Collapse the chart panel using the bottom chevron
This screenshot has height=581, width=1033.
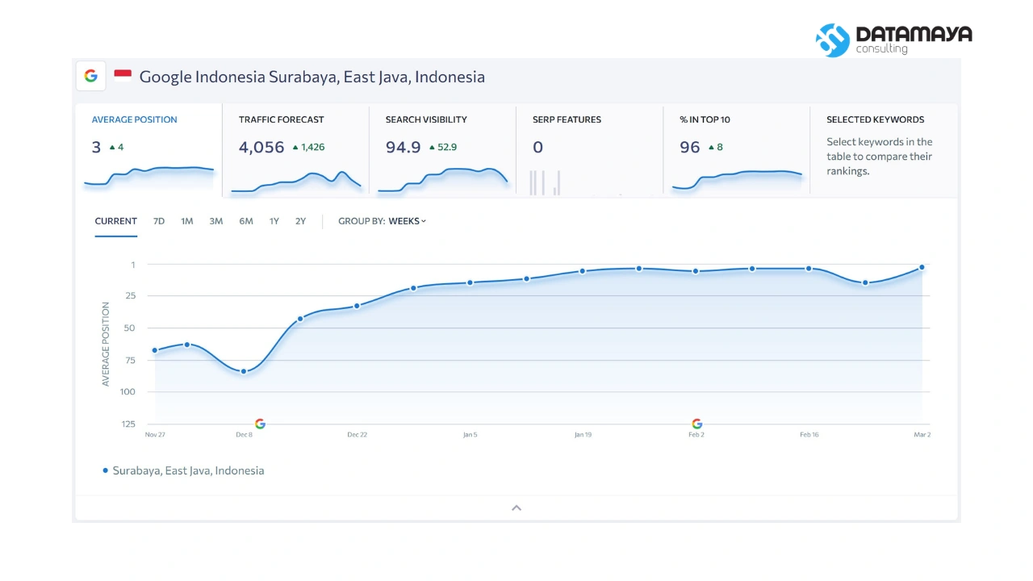tap(516, 508)
